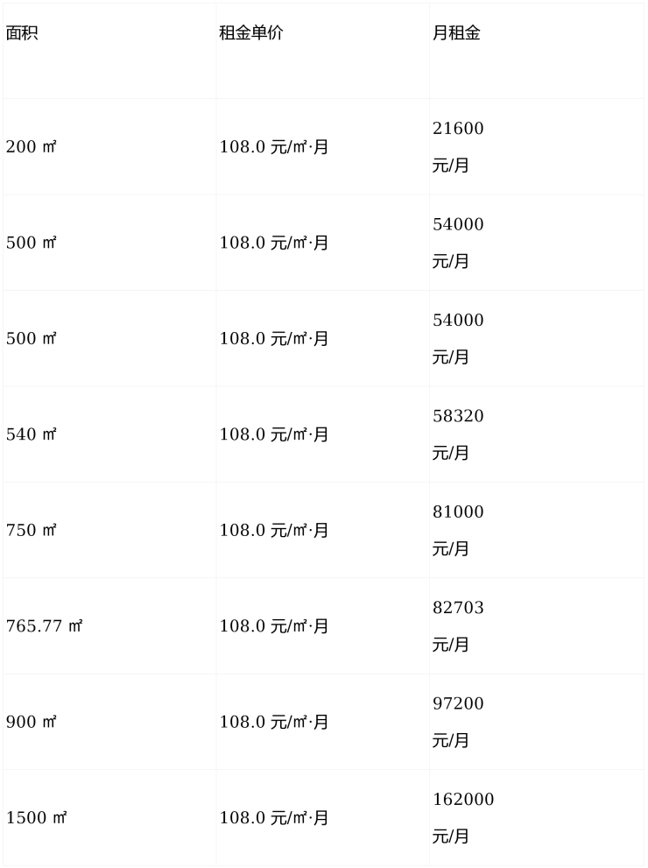Click the 面积 column header
Viewport: 648px width, 868px height.
click(22, 33)
